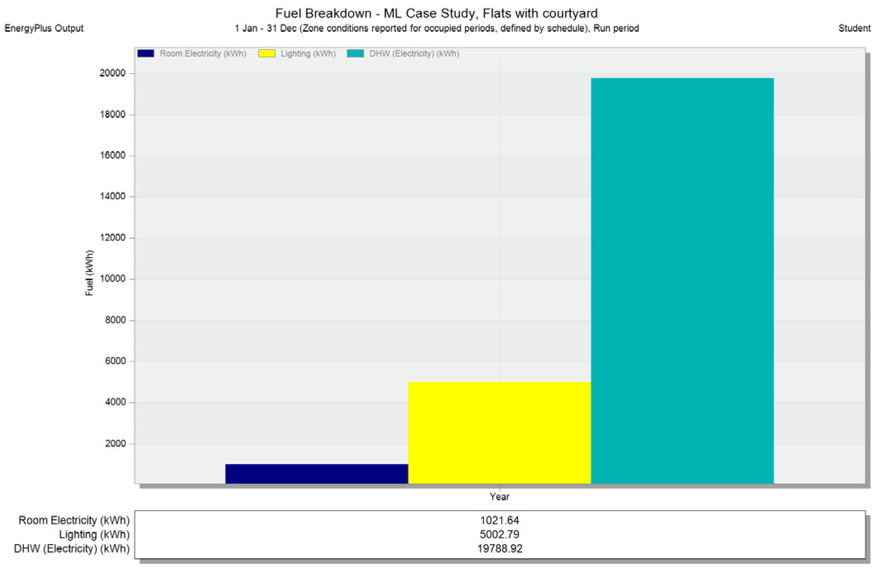The image size is (881, 576).
Task: Click the EnergyPlus Output label
Action: [x=44, y=28]
